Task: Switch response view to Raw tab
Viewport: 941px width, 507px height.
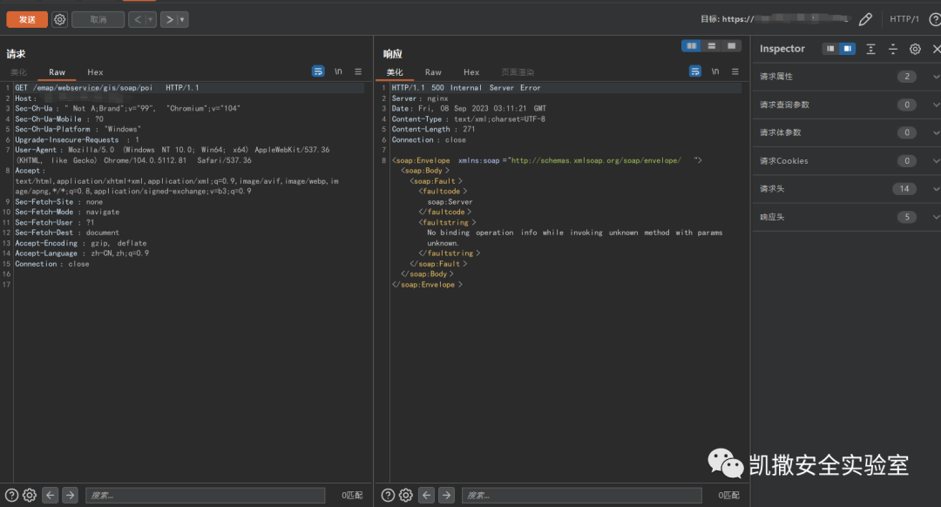Action: (433, 72)
